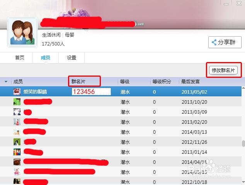Close the group window
The height and width of the screenshot is (185, 245).
tap(239, 3)
